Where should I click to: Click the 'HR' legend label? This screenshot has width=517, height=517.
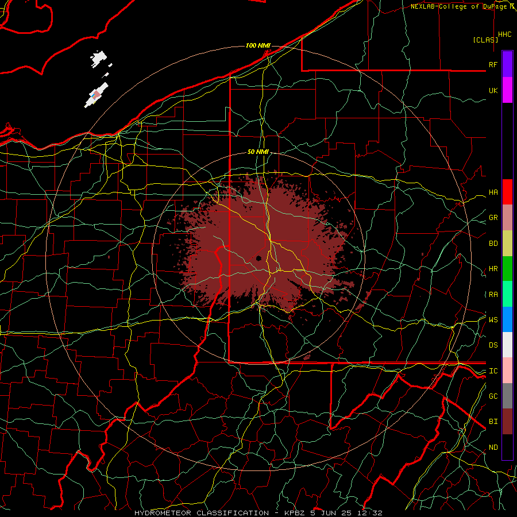[493, 269]
